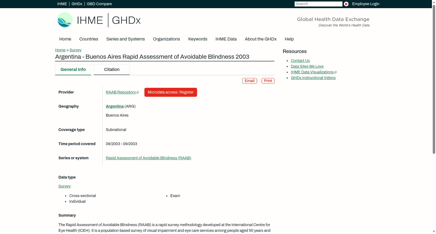Click the red search submit arrow icon
The image size is (436, 234).
coord(346,4)
